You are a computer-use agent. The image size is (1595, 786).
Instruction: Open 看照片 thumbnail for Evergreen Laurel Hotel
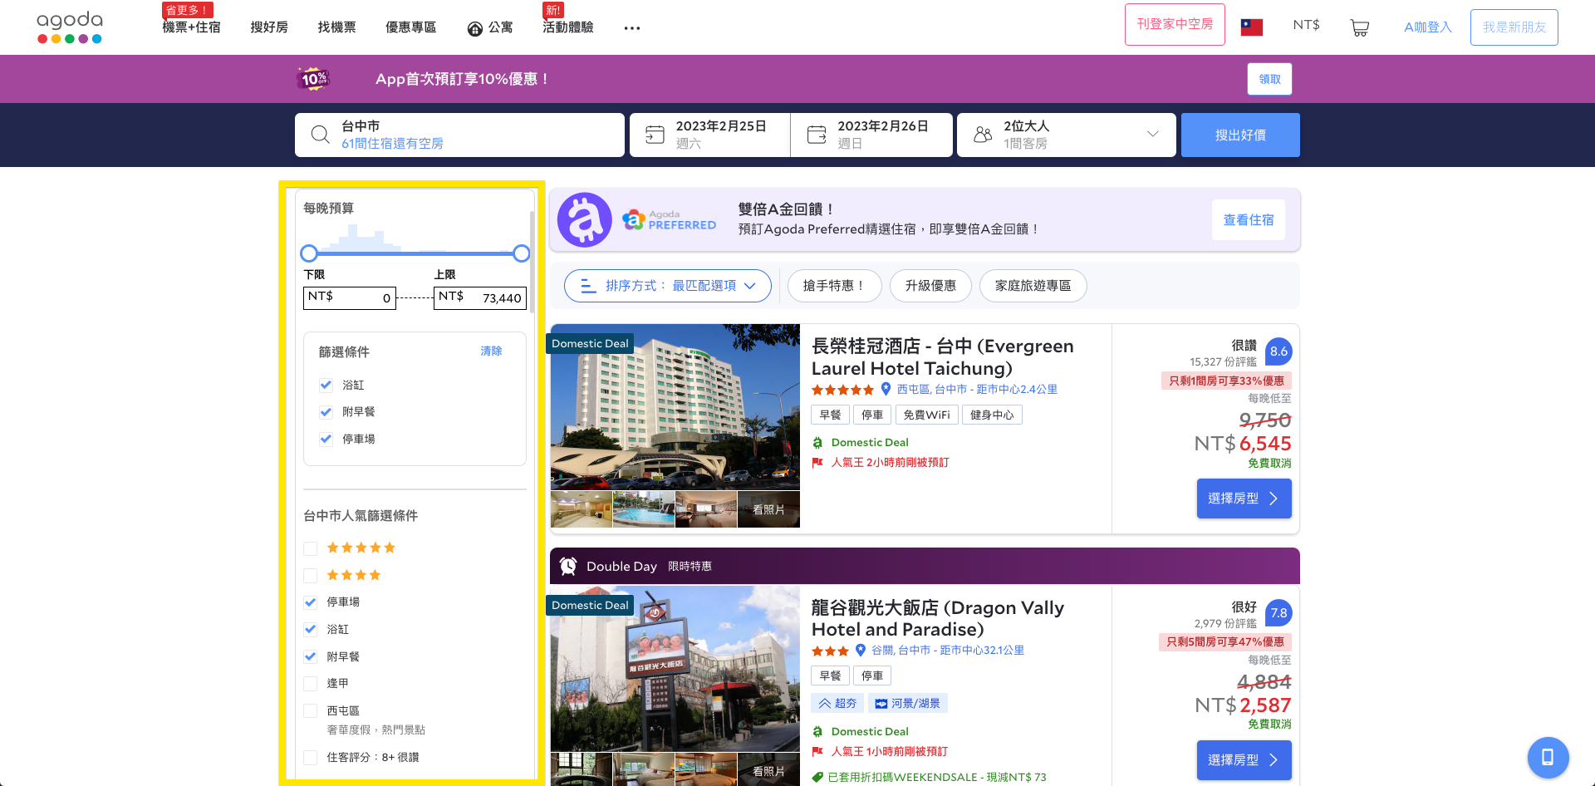pyautogui.click(x=768, y=509)
